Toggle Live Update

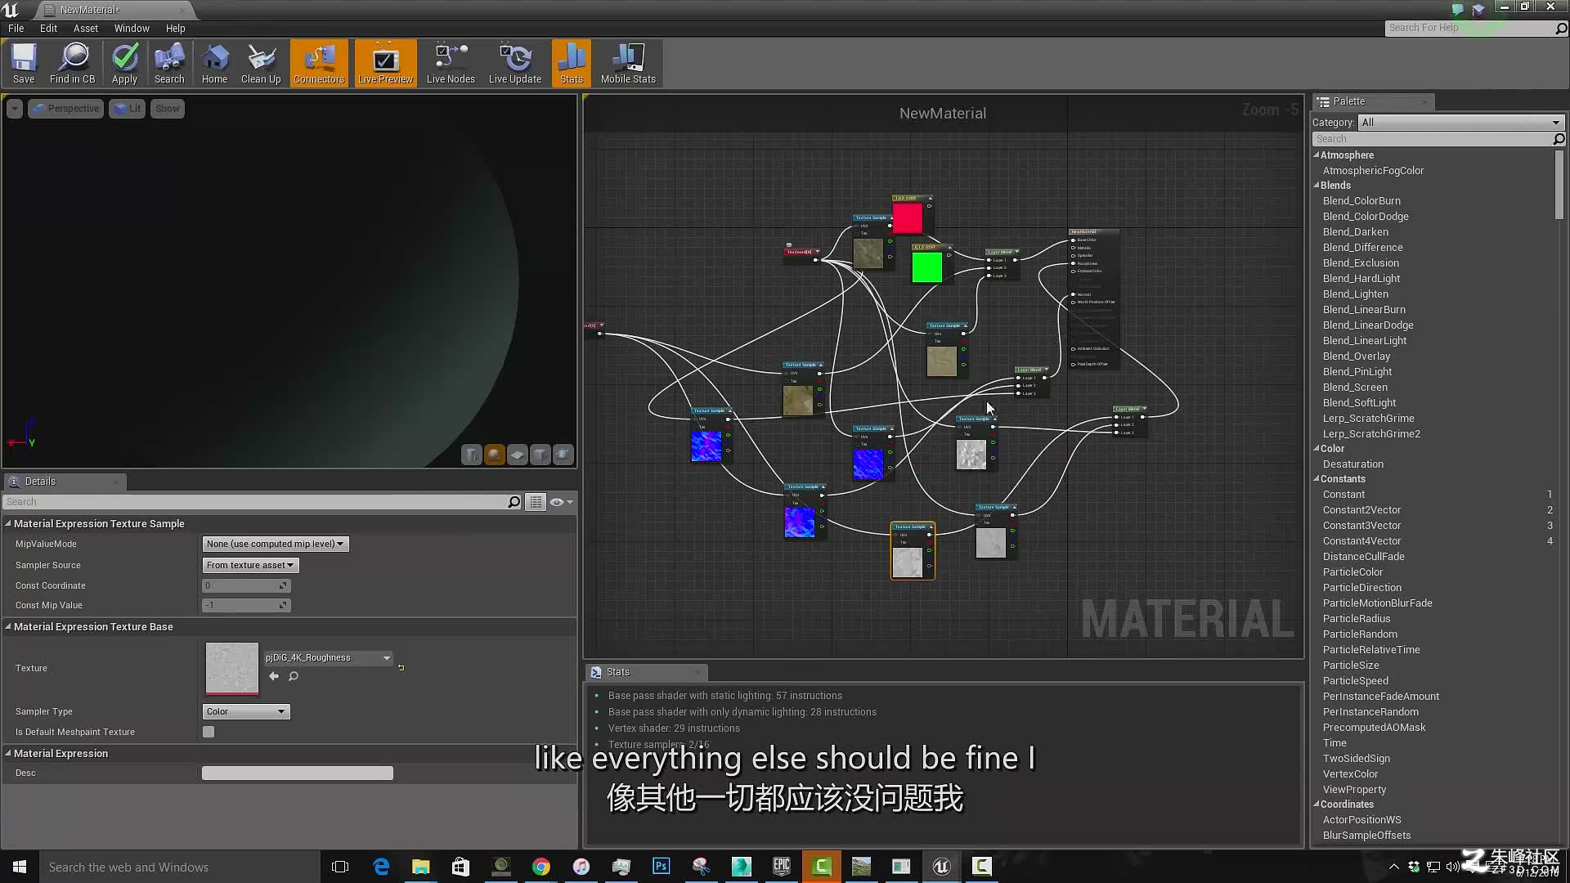click(515, 63)
